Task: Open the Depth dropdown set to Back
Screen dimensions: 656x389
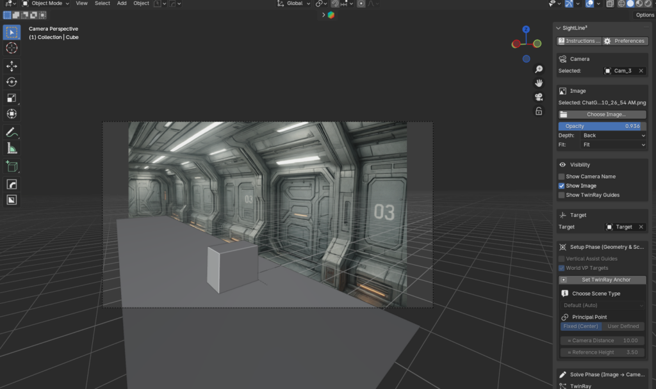Action: pos(613,136)
